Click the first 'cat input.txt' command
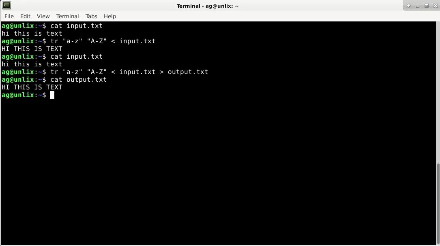 pyautogui.click(x=77, y=26)
